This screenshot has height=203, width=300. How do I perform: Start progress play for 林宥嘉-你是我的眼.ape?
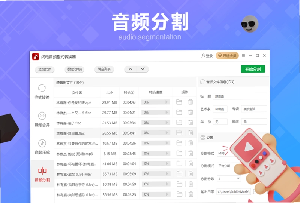click(166, 102)
